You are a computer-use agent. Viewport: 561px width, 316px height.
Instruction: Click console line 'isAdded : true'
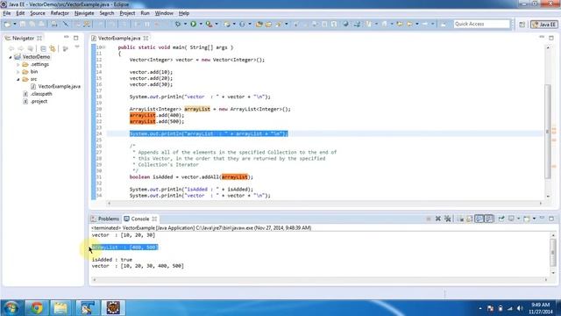pos(112,260)
